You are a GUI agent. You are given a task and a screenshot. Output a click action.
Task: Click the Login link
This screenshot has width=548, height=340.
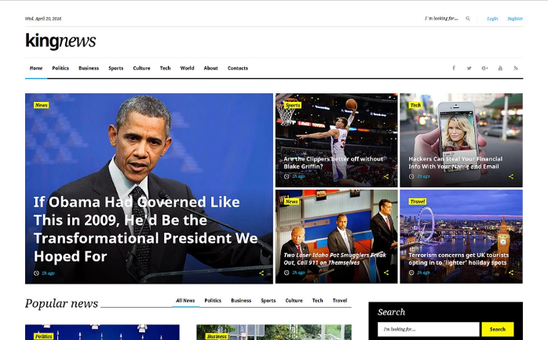(x=492, y=18)
